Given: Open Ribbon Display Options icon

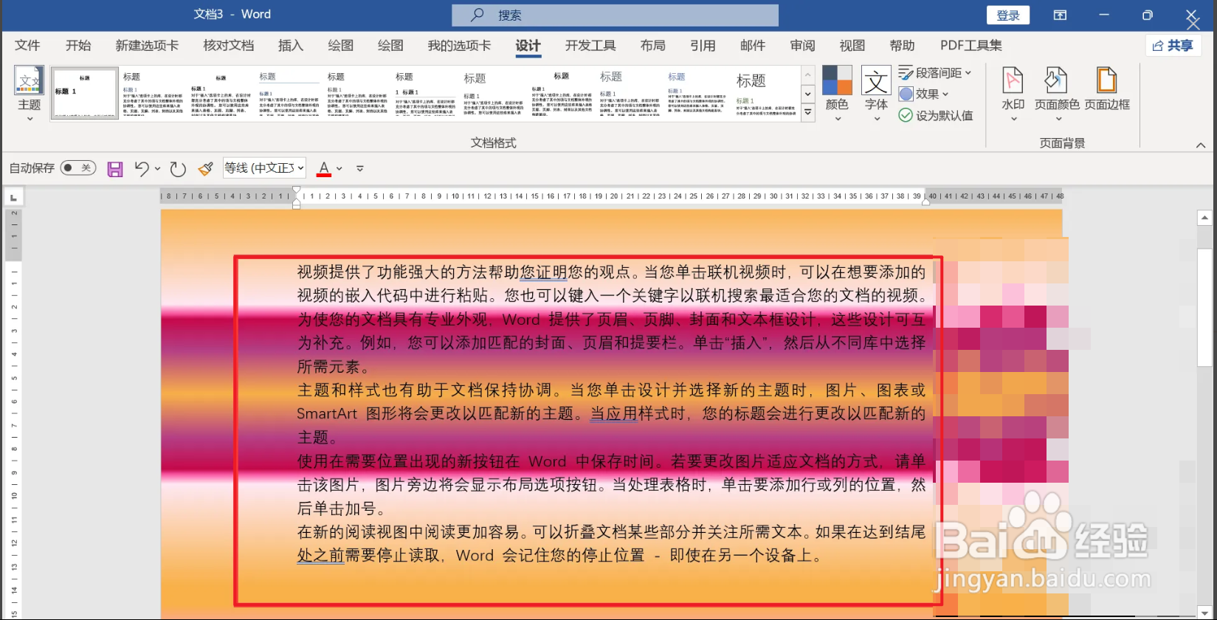Looking at the screenshot, I should [1060, 15].
